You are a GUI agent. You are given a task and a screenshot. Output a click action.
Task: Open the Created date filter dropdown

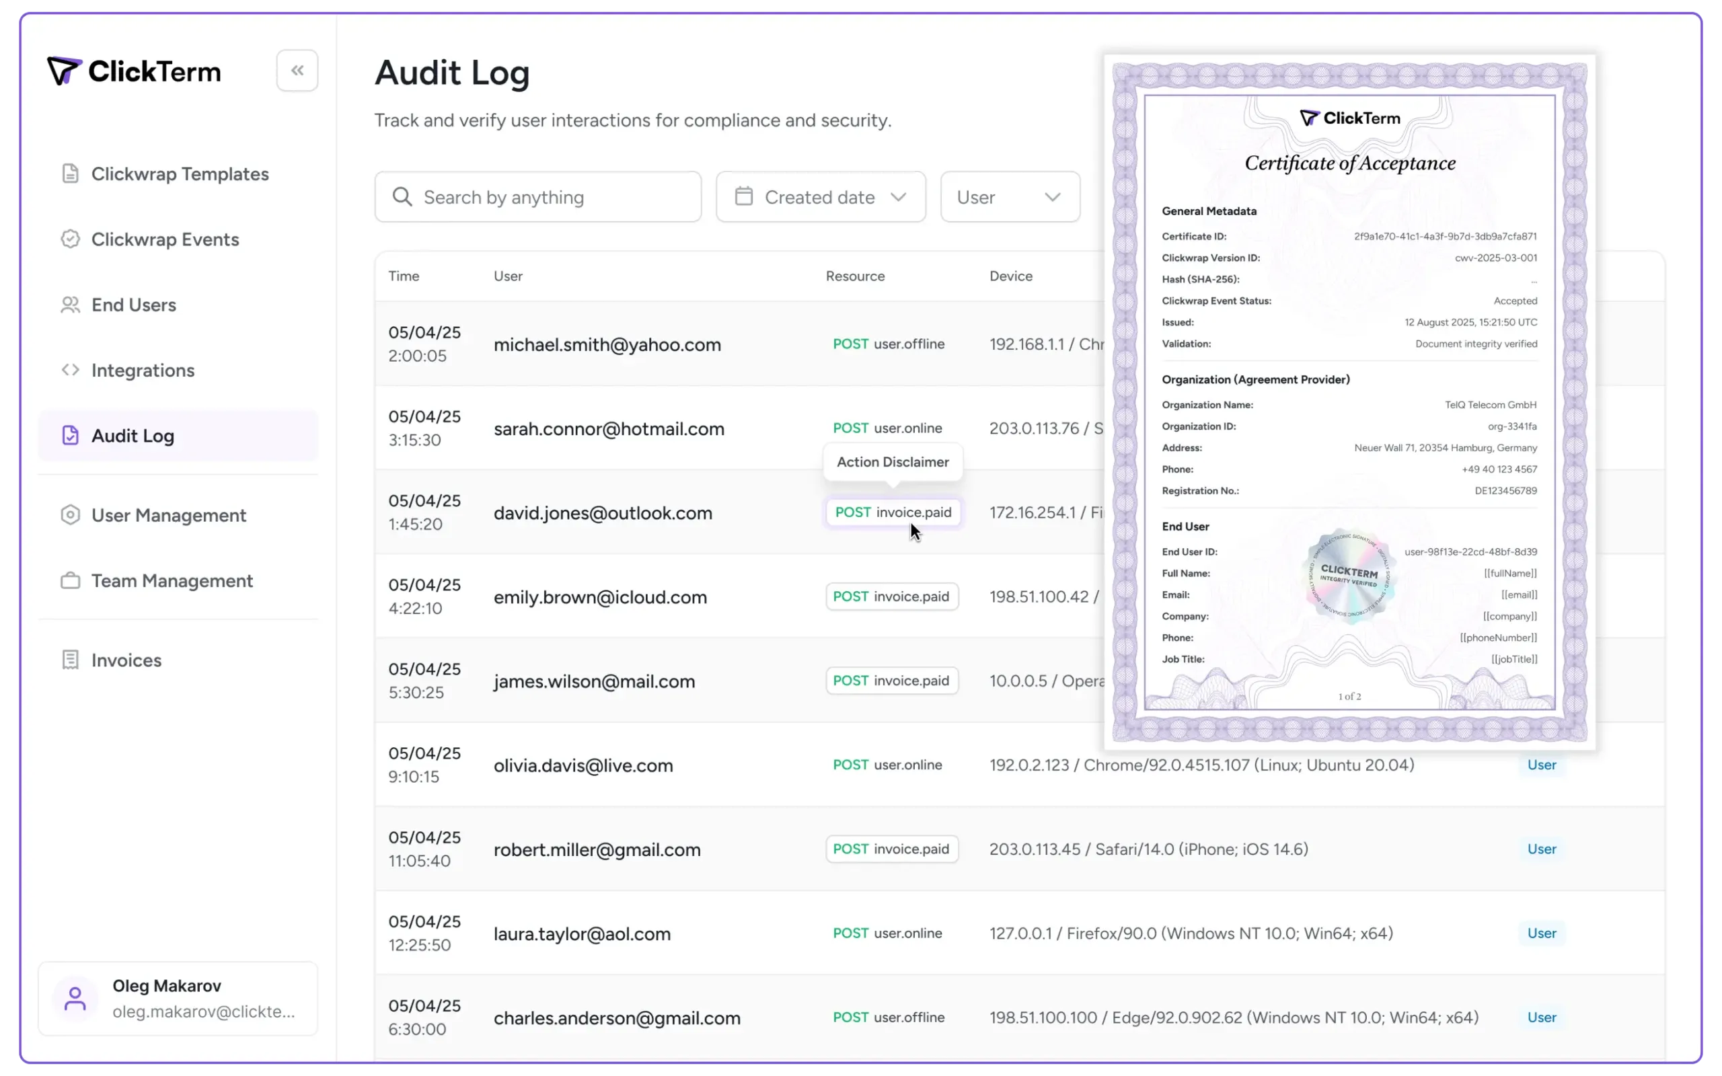[821, 197]
